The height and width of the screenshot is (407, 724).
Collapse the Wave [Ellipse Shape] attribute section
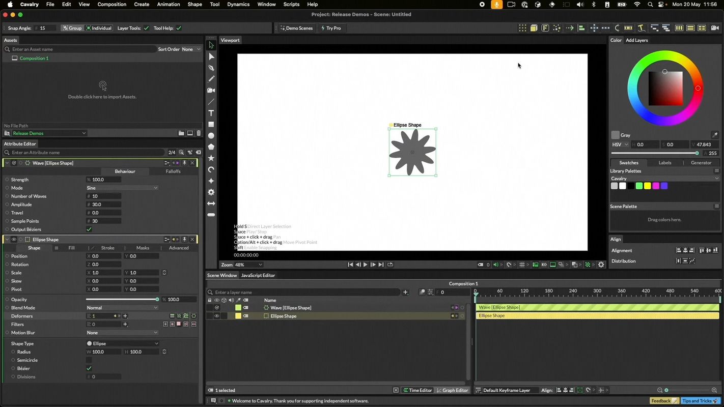(x=7, y=163)
